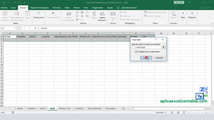Viewport: 214px width, 120px height.
Task: Select Page Break Preview icon
Action: 184,113
